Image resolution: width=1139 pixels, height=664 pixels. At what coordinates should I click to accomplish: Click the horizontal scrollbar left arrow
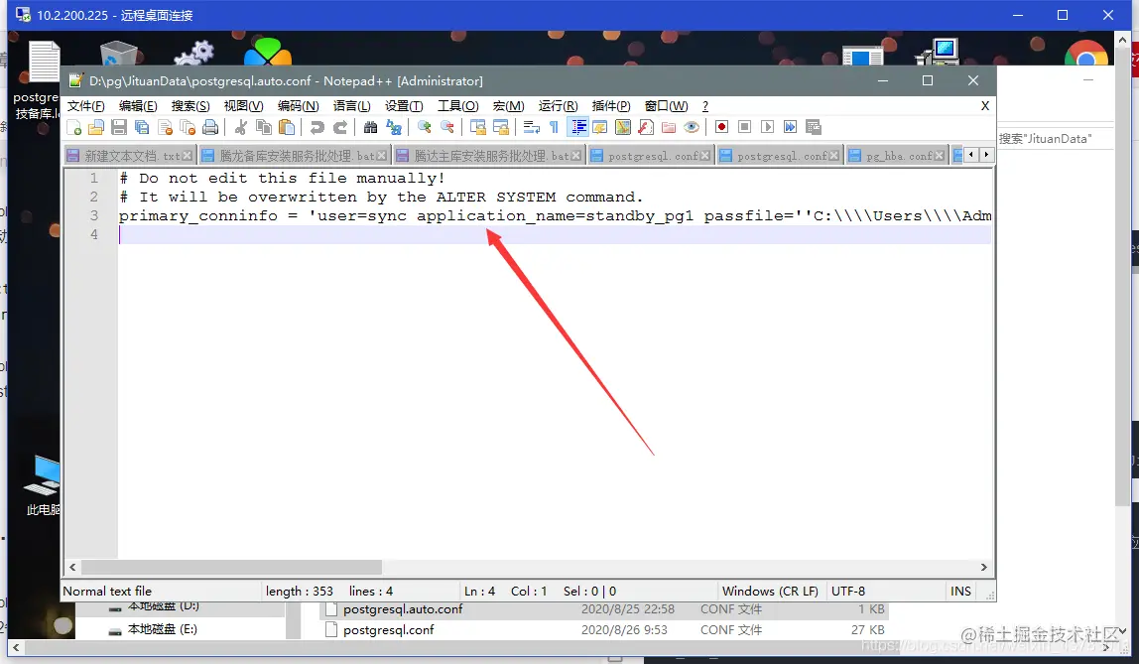click(72, 567)
